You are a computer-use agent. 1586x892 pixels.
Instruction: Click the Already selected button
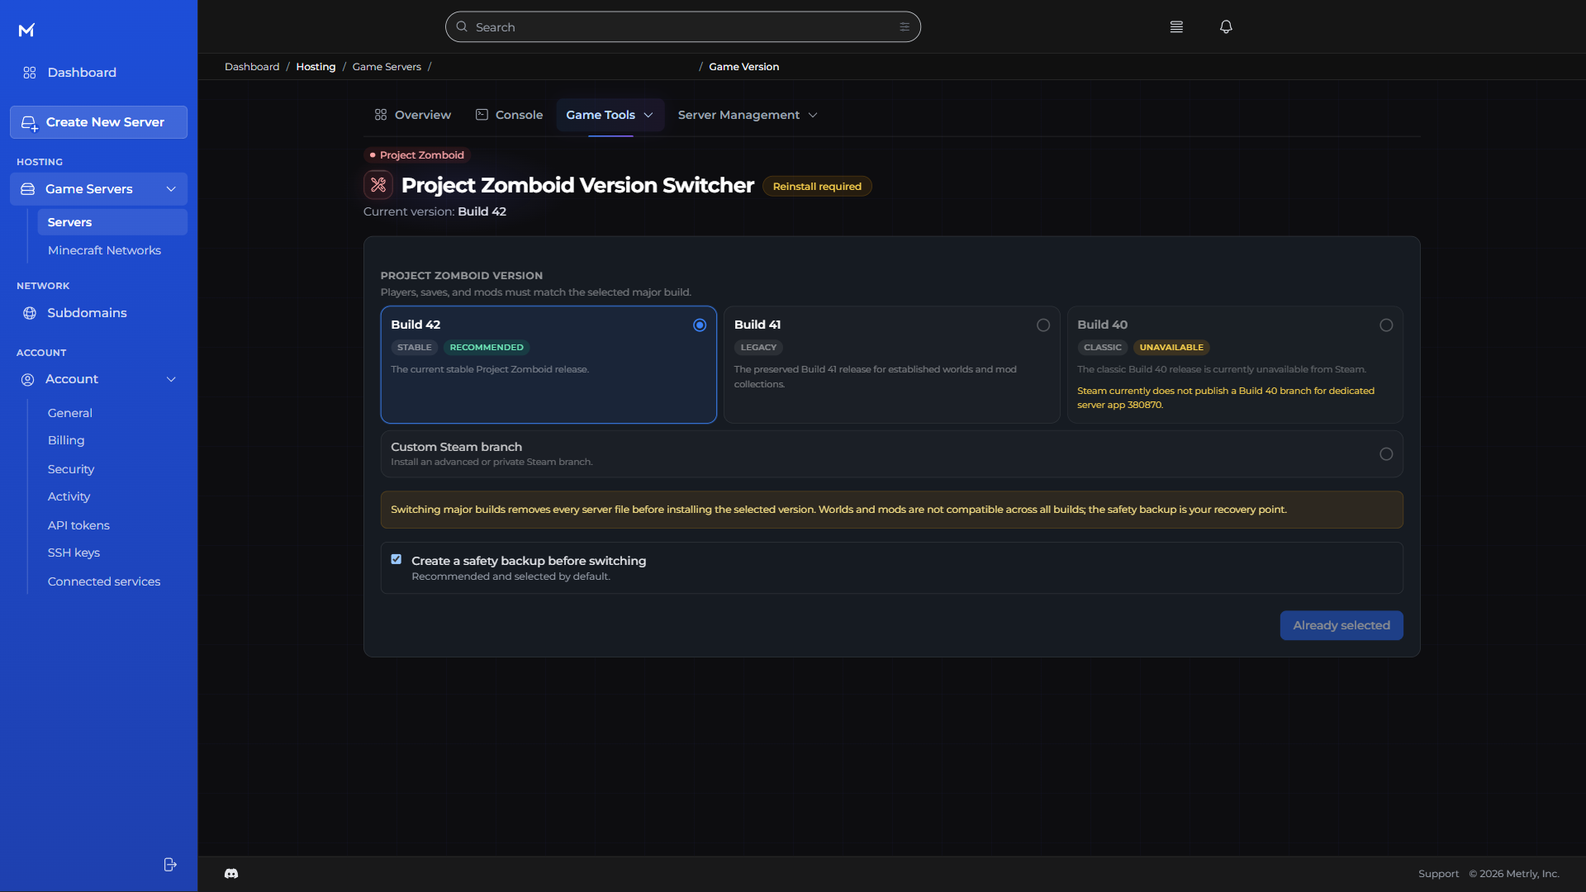pos(1341,625)
